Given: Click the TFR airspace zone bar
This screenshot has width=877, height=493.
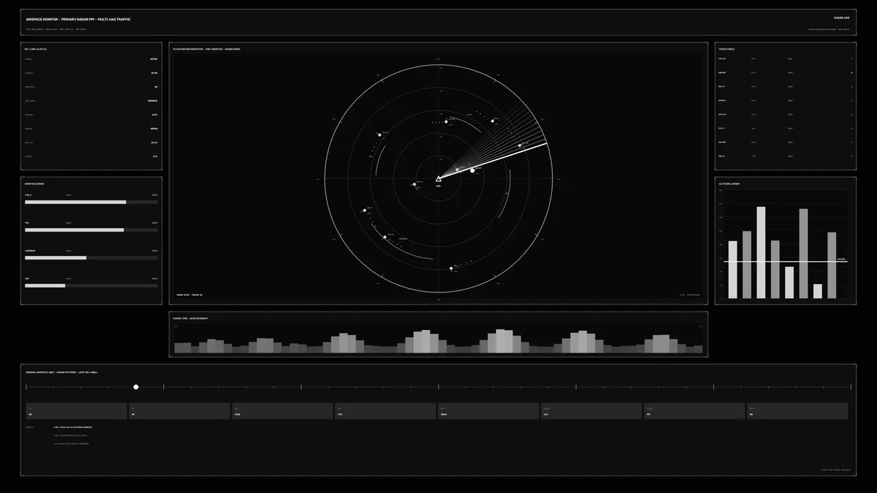Looking at the screenshot, I should click(x=91, y=230).
